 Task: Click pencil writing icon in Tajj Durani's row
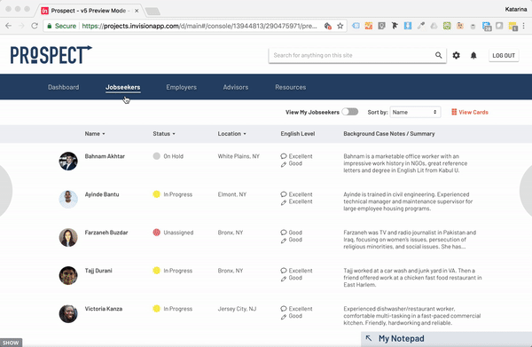tap(284, 279)
